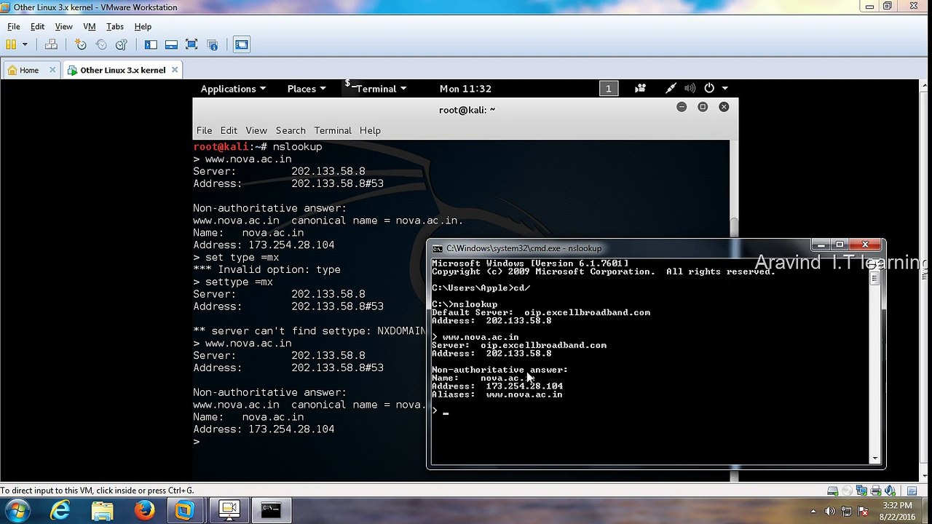
Task: Open the VMware Tabs menu
Action: coord(115,26)
